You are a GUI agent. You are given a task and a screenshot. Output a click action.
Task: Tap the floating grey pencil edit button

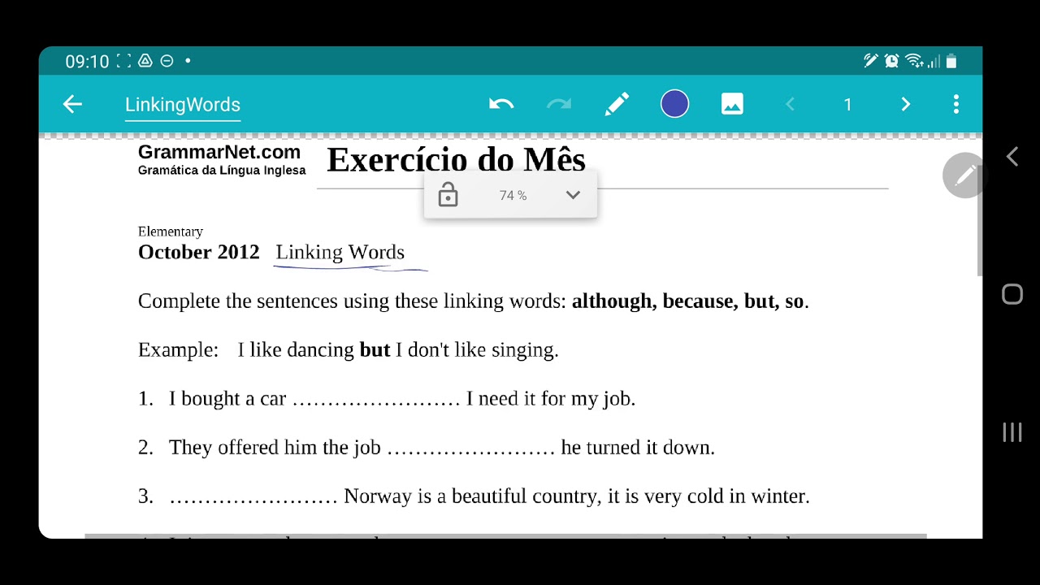click(x=964, y=175)
